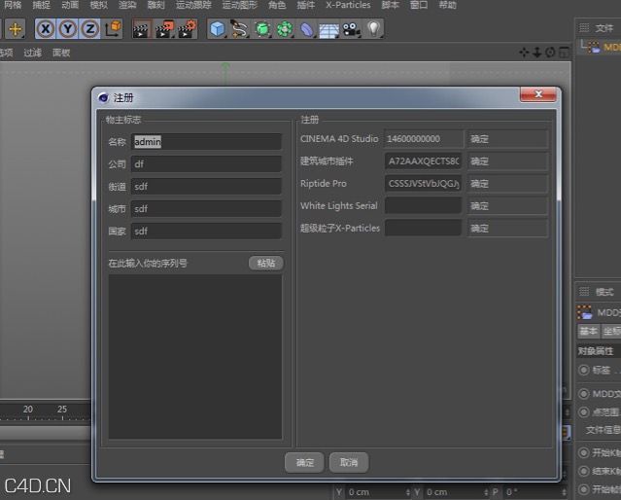Viewport: 621px width, 500px height.
Task: Open 文件 menu in object manager
Action: 604,28
